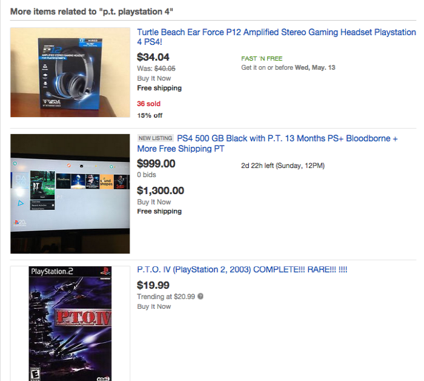Click Was $40.05 strikethrough price
Viewport: 424px width, 381px height.
click(156, 68)
